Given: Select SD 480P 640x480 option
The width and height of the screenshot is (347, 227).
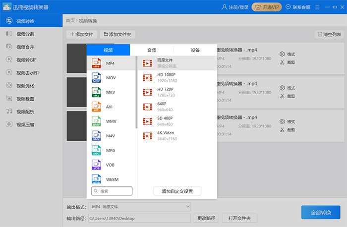Looking at the screenshot, I should pyautogui.click(x=177, y=121).
